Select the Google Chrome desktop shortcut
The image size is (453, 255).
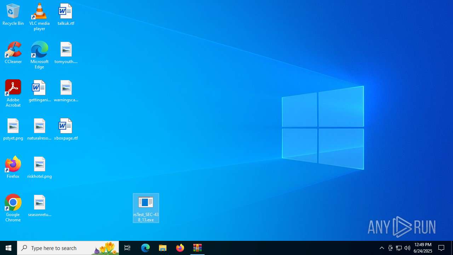point(13,208)
